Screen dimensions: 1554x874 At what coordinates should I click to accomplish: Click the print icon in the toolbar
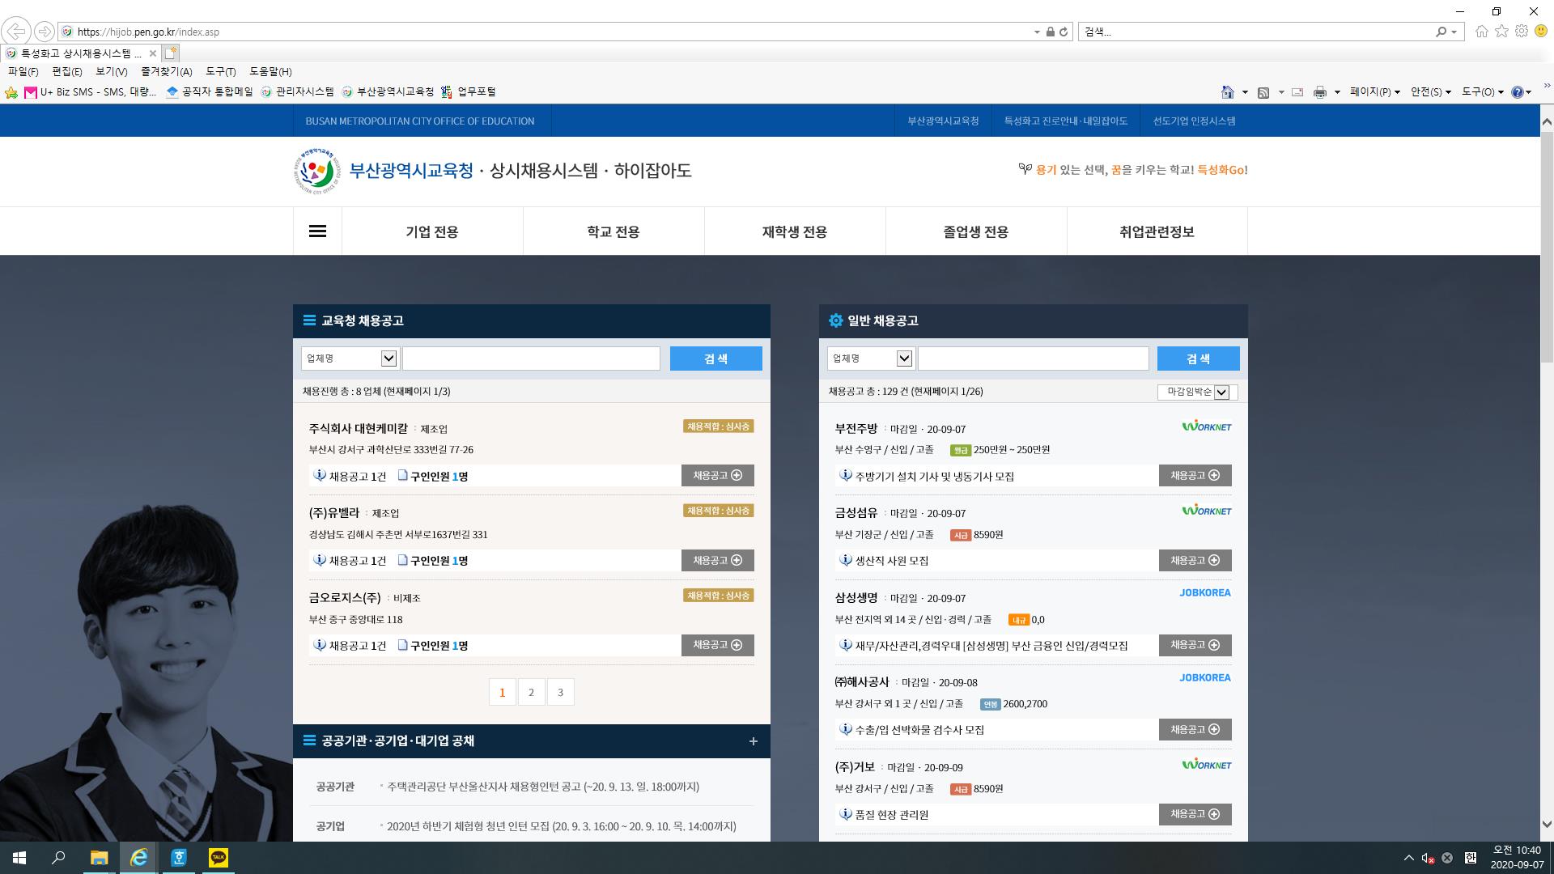point(1319,92)
